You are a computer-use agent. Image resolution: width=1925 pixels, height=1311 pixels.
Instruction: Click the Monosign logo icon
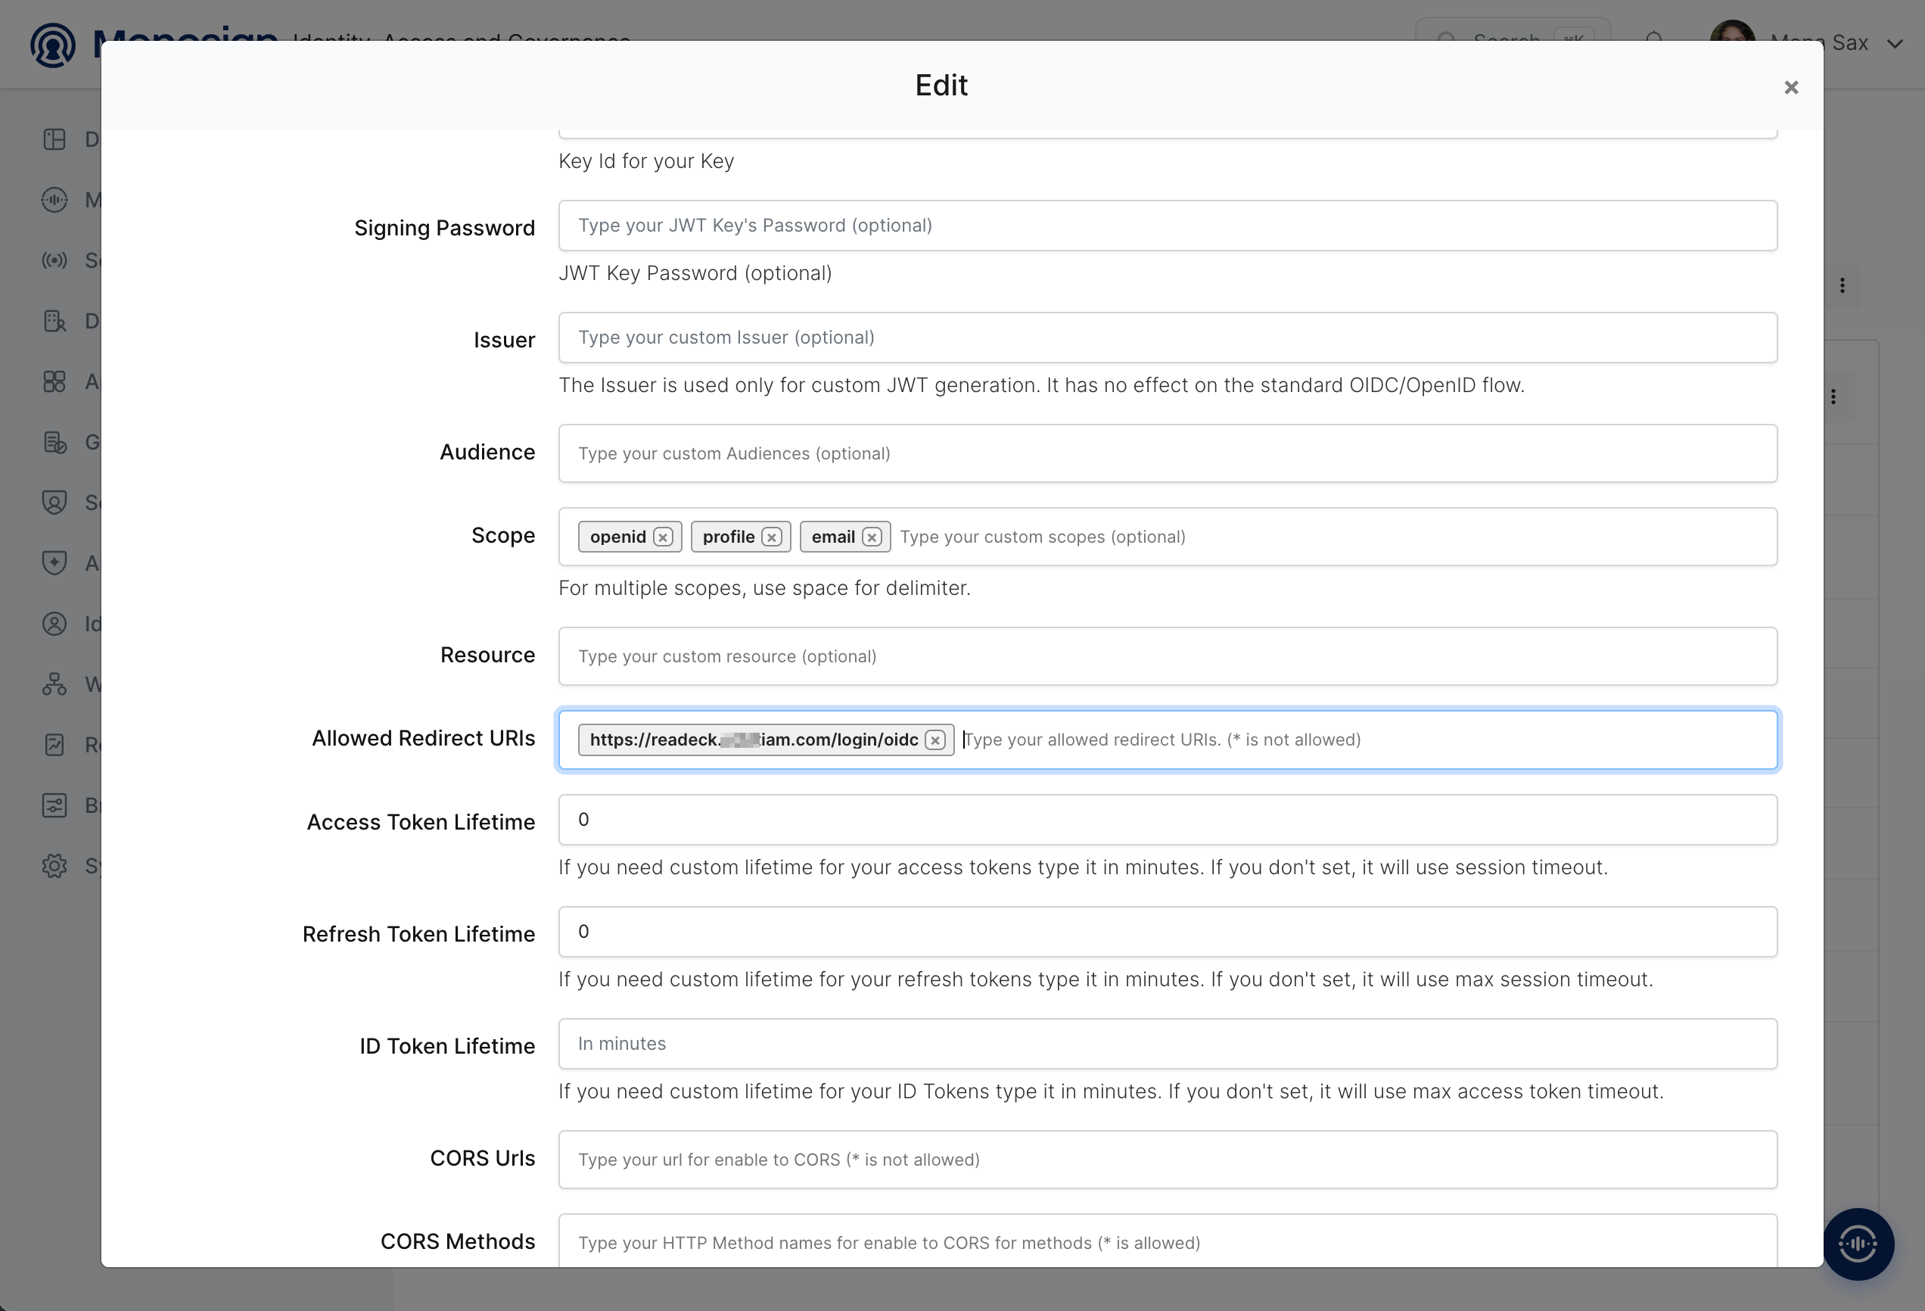click(53, 45)
